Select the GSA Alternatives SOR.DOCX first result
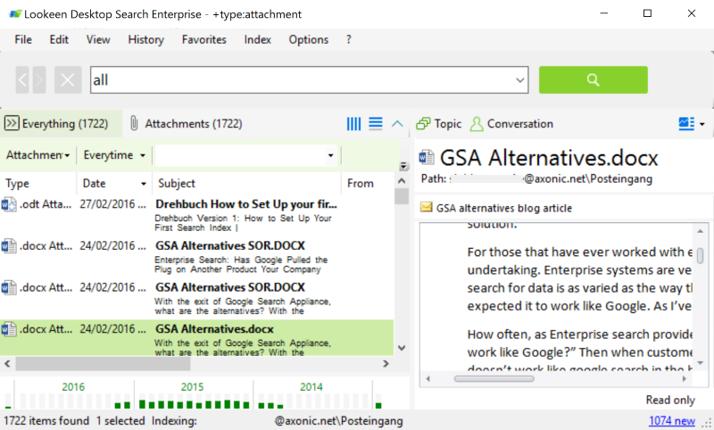The height and width of the screenshot is (430, 714). pos(230,245)
